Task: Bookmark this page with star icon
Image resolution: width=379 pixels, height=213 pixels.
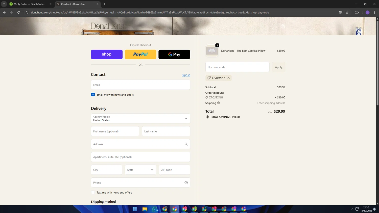Action: (x=347, y=12)
